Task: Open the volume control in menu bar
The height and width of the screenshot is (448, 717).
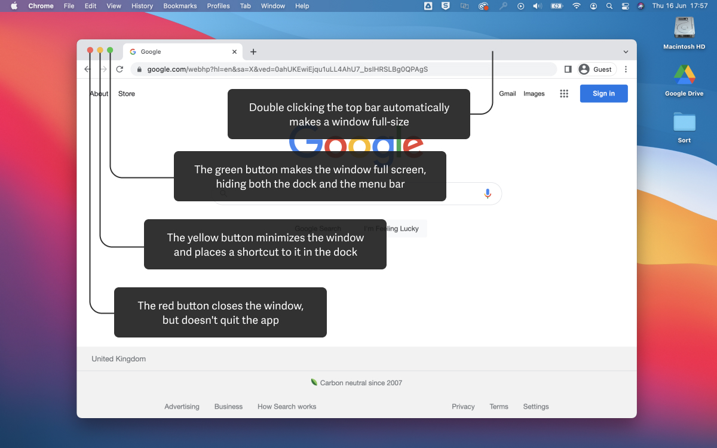Action: tap(537, 6)
